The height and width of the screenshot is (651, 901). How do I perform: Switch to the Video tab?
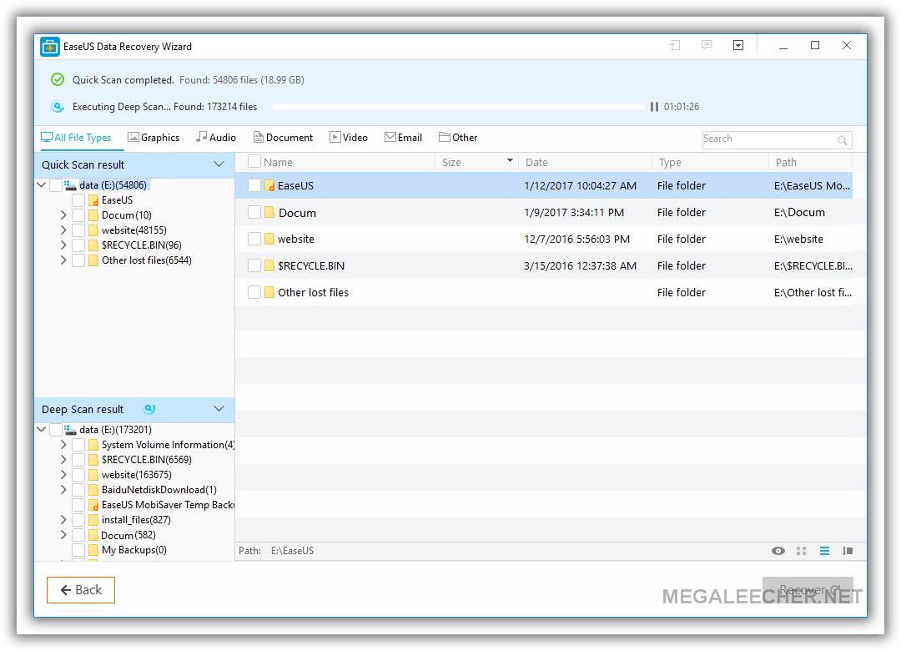coord(348,138)
